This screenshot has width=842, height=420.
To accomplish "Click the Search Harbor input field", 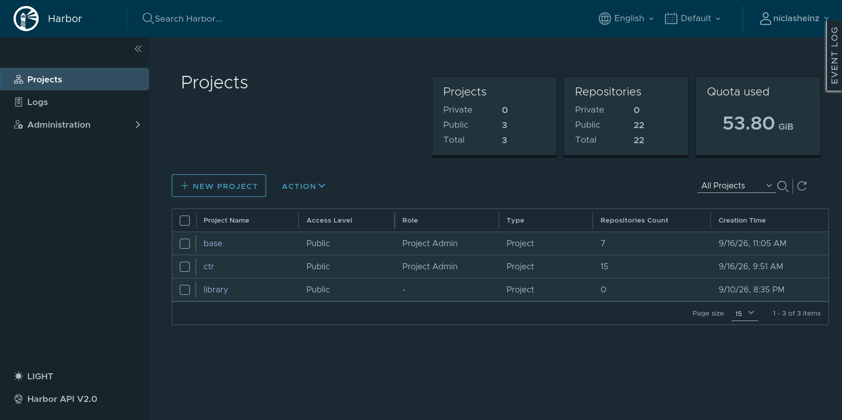I will (x=189, y=19).
